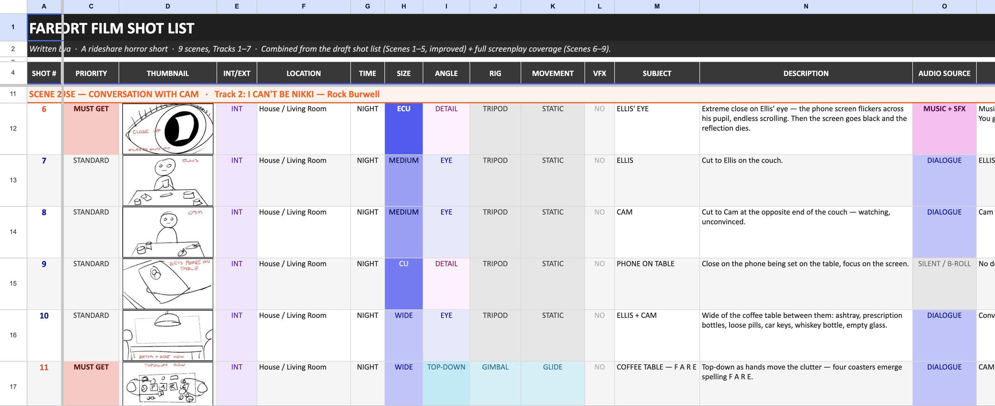995x406 pixels.
Task: Open the coffee table side-view thumbnail for shot 10
Action: coord(168,336)
